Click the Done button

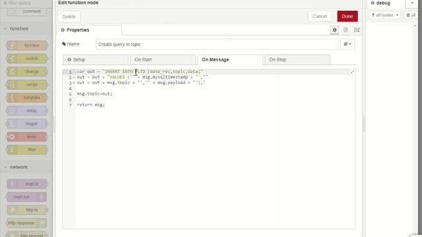347,16
